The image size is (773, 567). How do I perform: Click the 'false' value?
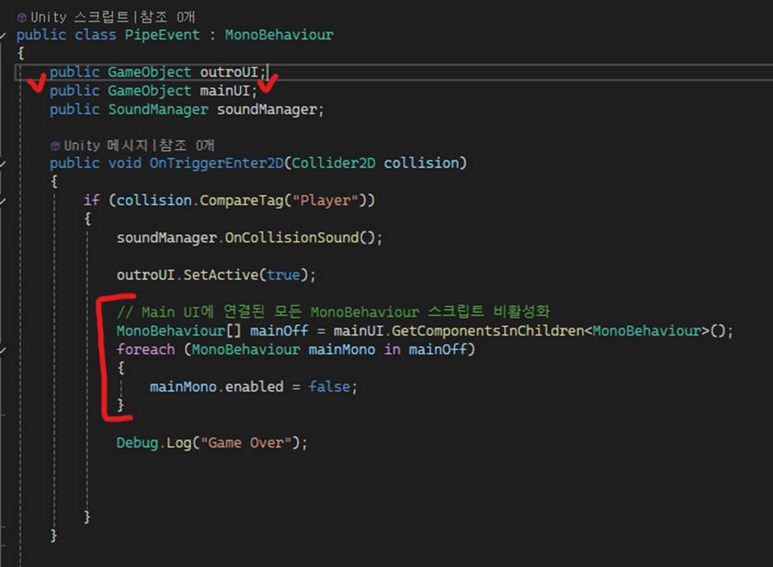tap(329, 387)
